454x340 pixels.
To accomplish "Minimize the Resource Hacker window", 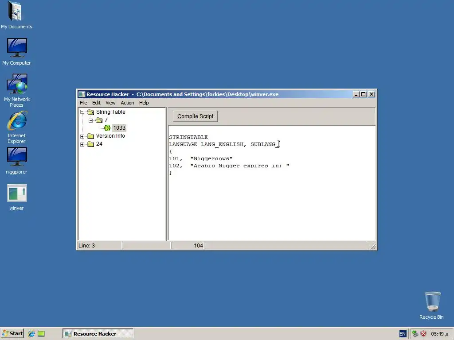I will coord(356,94).
